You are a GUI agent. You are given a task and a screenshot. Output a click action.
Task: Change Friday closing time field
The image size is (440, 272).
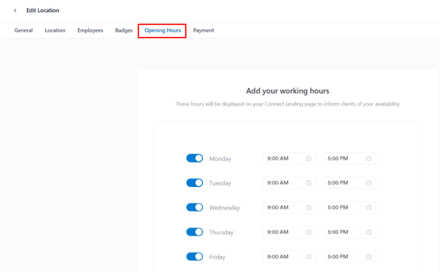pos(349,257)
